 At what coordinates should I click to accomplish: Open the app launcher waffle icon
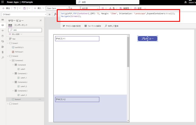pos(3,2)
